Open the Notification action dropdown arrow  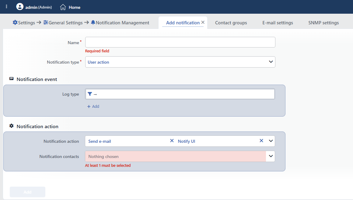pyautogui.click(x=271, y=141)
